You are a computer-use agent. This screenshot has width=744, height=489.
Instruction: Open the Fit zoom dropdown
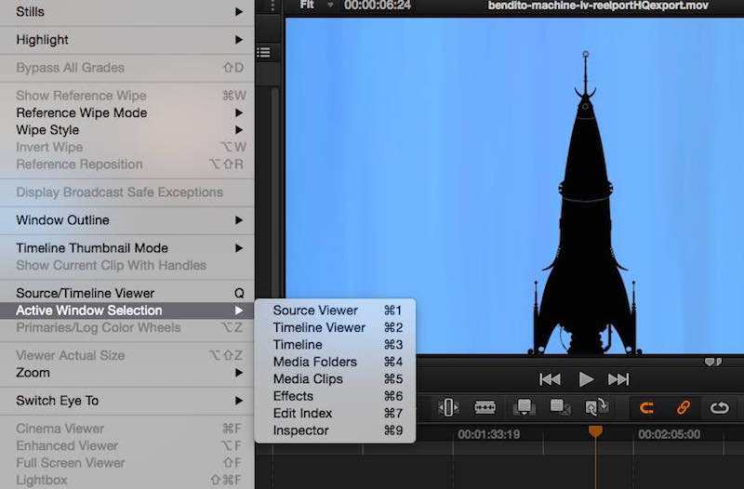[x=316, y=6]
